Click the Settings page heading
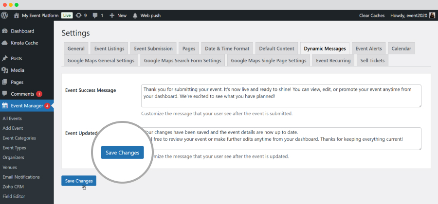438x204 pixels. coord(76,33)
